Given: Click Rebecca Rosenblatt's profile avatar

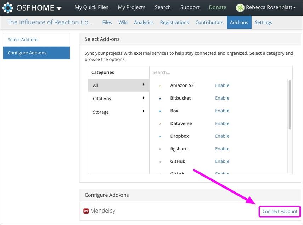Looking at the screenshot, I should pos(240,8).
